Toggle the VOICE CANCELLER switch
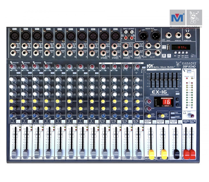The width and height of the screenshot is (209, 182). click(x=173, y=113)
